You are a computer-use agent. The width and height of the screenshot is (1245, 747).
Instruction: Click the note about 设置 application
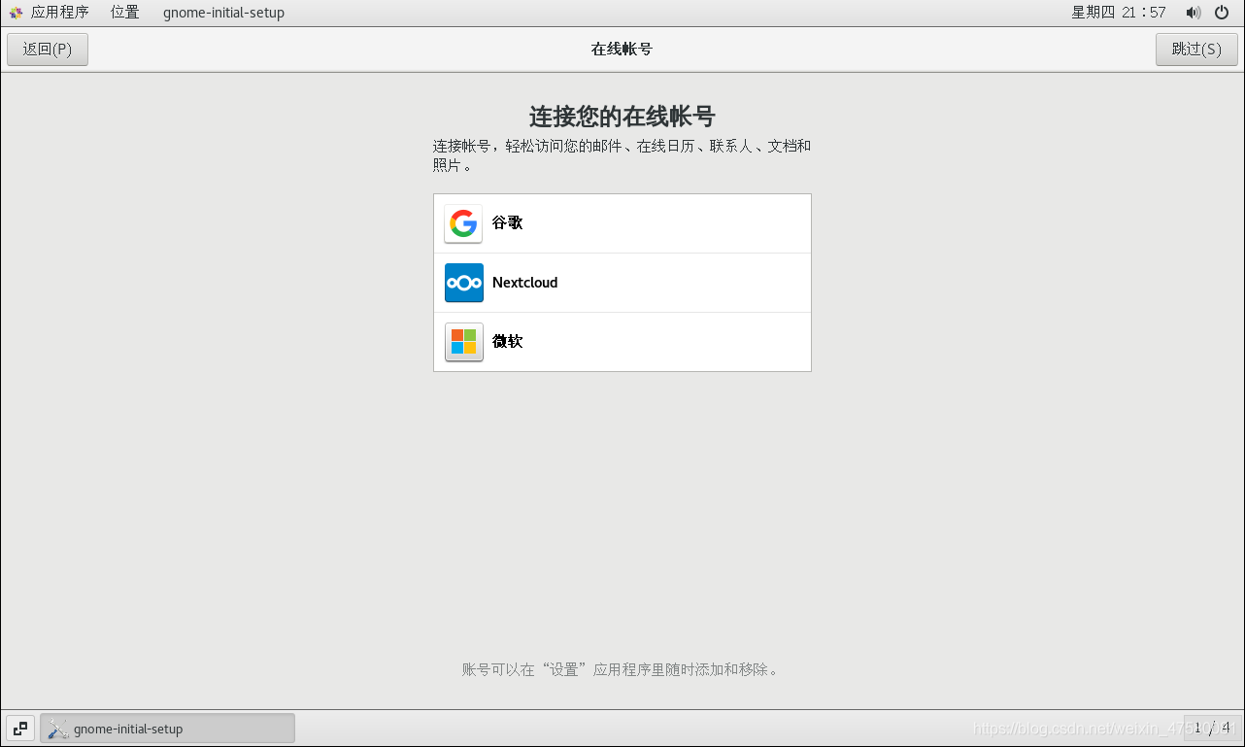click(622, 670)
